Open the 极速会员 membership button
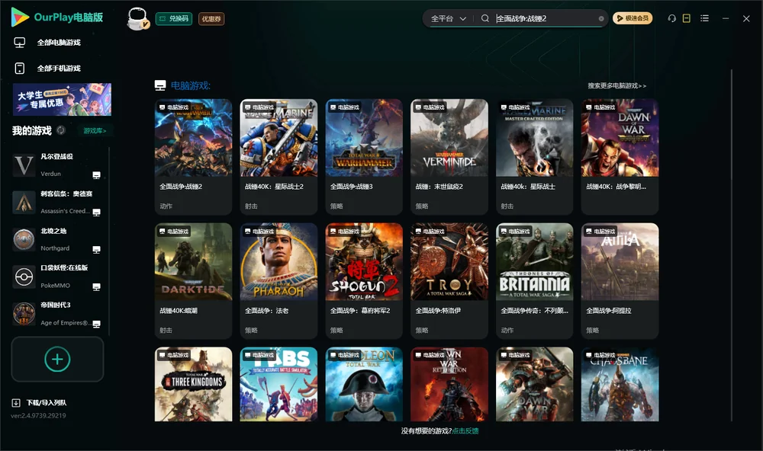Screen dimensions: 763x451 click(632, 18)
